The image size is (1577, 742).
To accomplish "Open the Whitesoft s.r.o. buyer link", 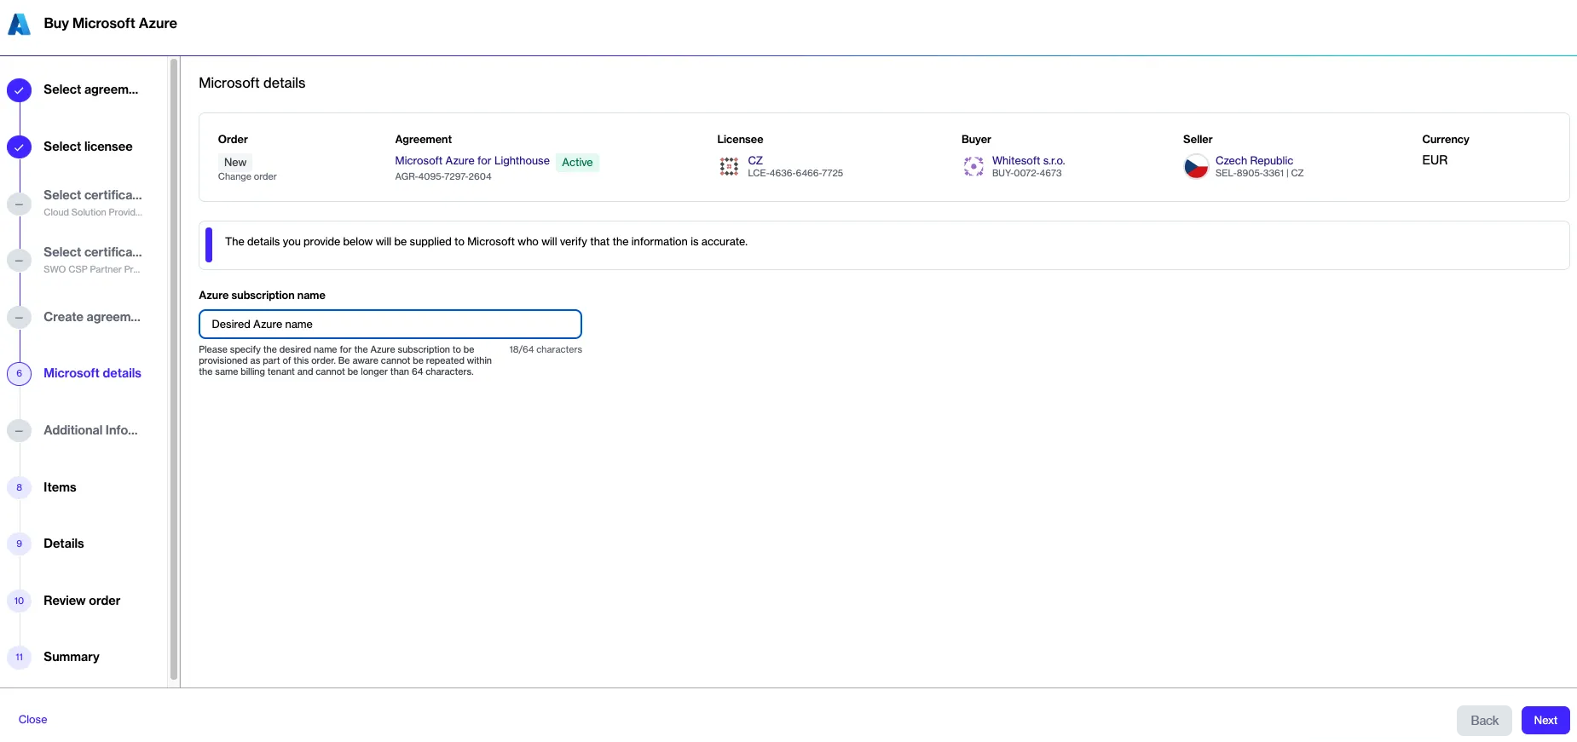I will [1028, 161].
